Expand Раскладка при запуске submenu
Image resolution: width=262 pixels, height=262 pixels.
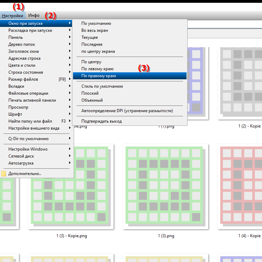[x=36, y=30]
